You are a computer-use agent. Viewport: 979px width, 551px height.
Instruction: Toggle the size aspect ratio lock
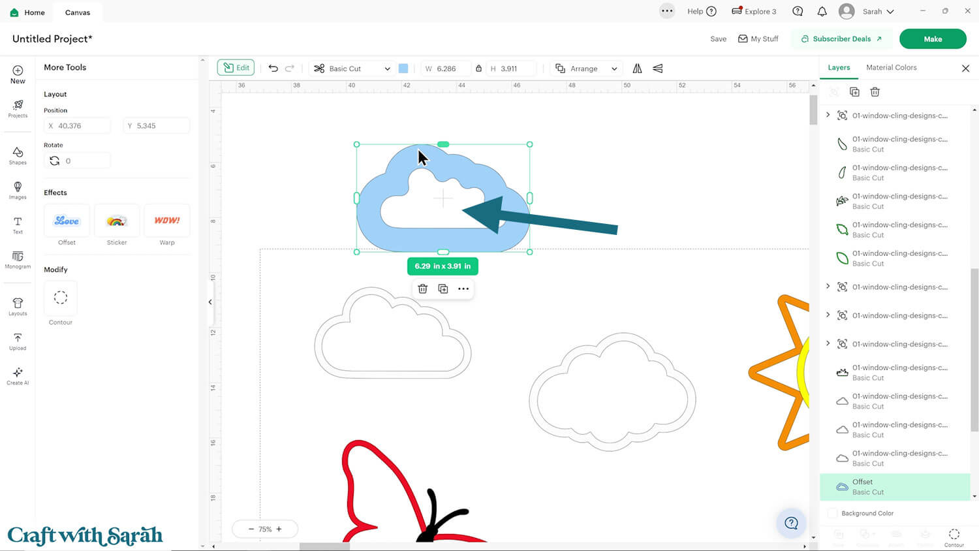(478, 69)
